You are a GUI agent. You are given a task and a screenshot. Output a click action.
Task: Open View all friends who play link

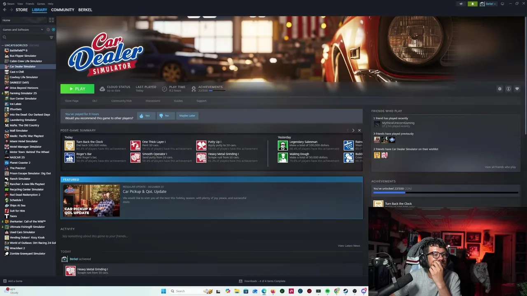[500, 167]
